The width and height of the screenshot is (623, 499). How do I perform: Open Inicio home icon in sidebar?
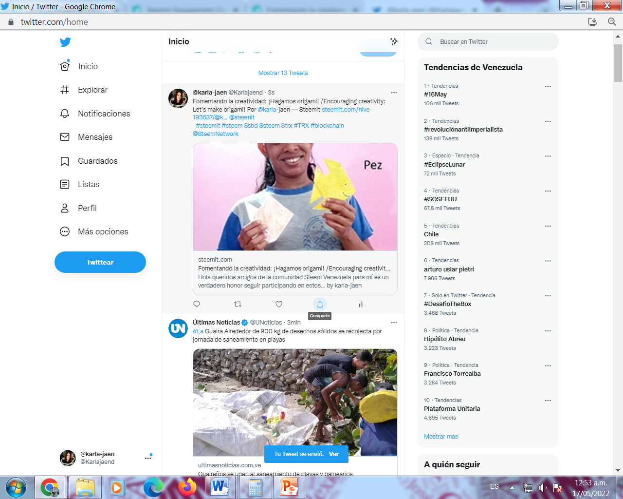point(65,66)
